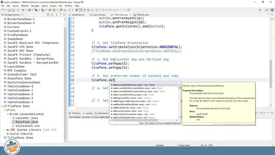Click the Quick Access search magnifier icon

click(260, 10)
